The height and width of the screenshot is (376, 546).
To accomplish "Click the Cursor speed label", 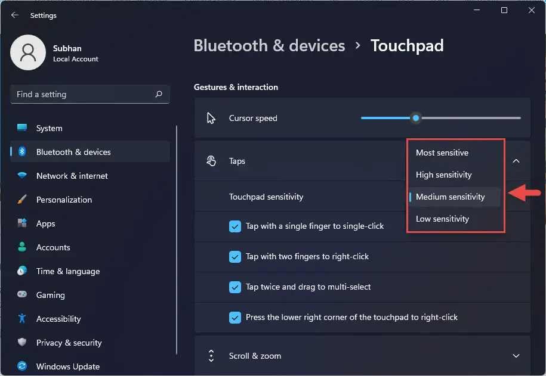I will coord(253,118).
